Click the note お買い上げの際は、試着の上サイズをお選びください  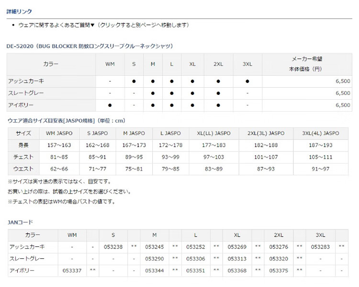click(x=69, y=191)
